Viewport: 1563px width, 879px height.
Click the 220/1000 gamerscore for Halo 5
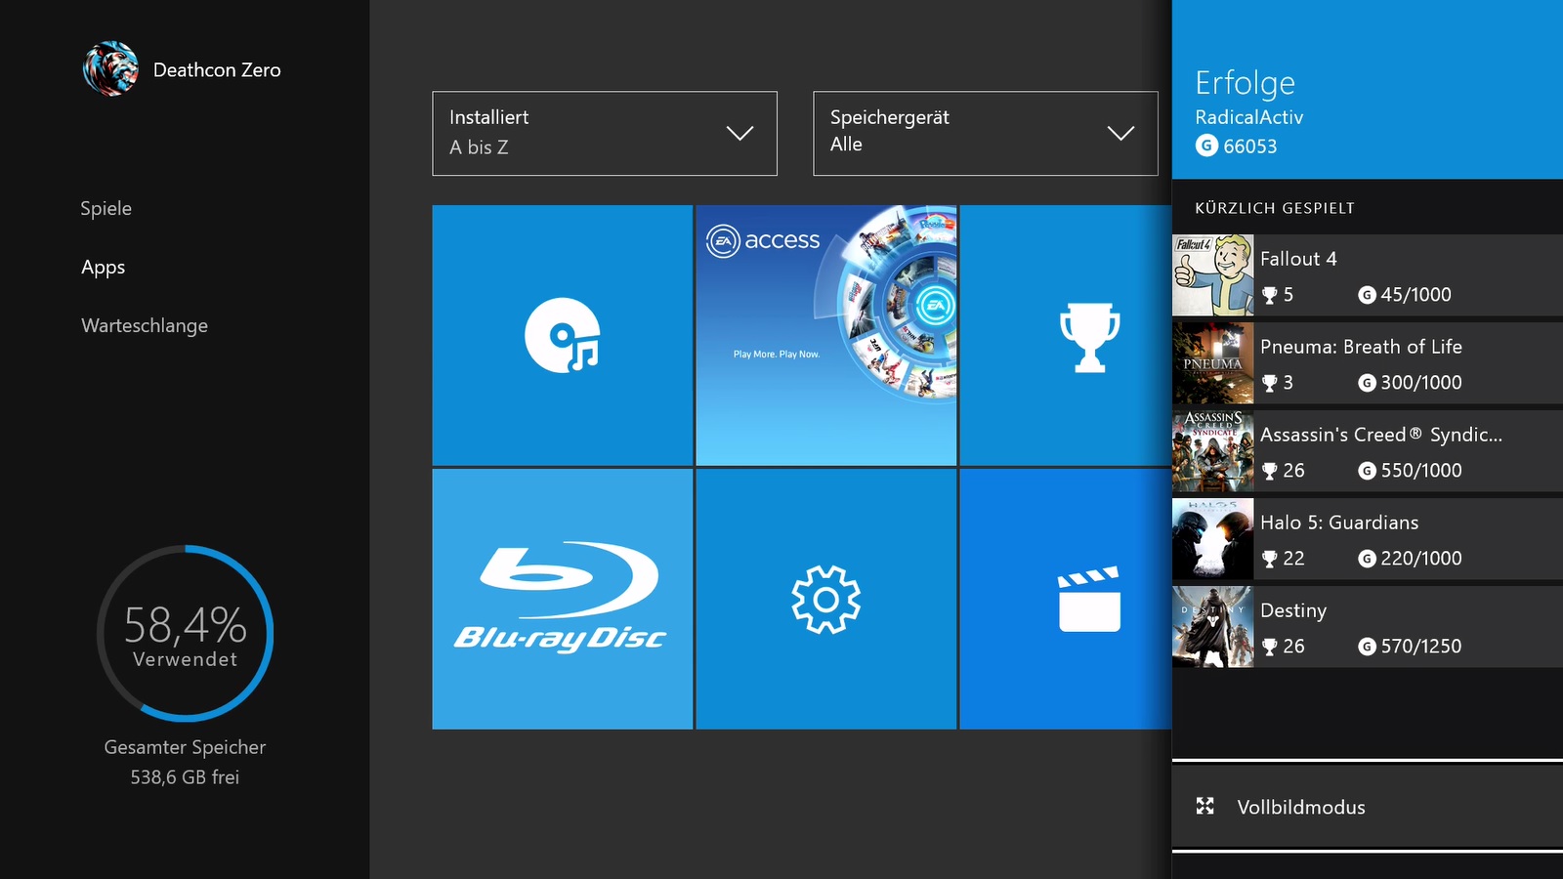click(1421, 559)
